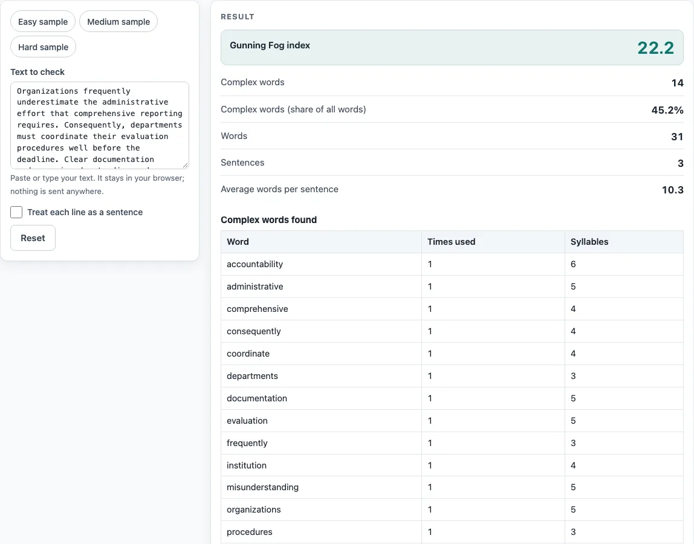Select the frequently row word
The image size is (694, 544).
(247, 443)
